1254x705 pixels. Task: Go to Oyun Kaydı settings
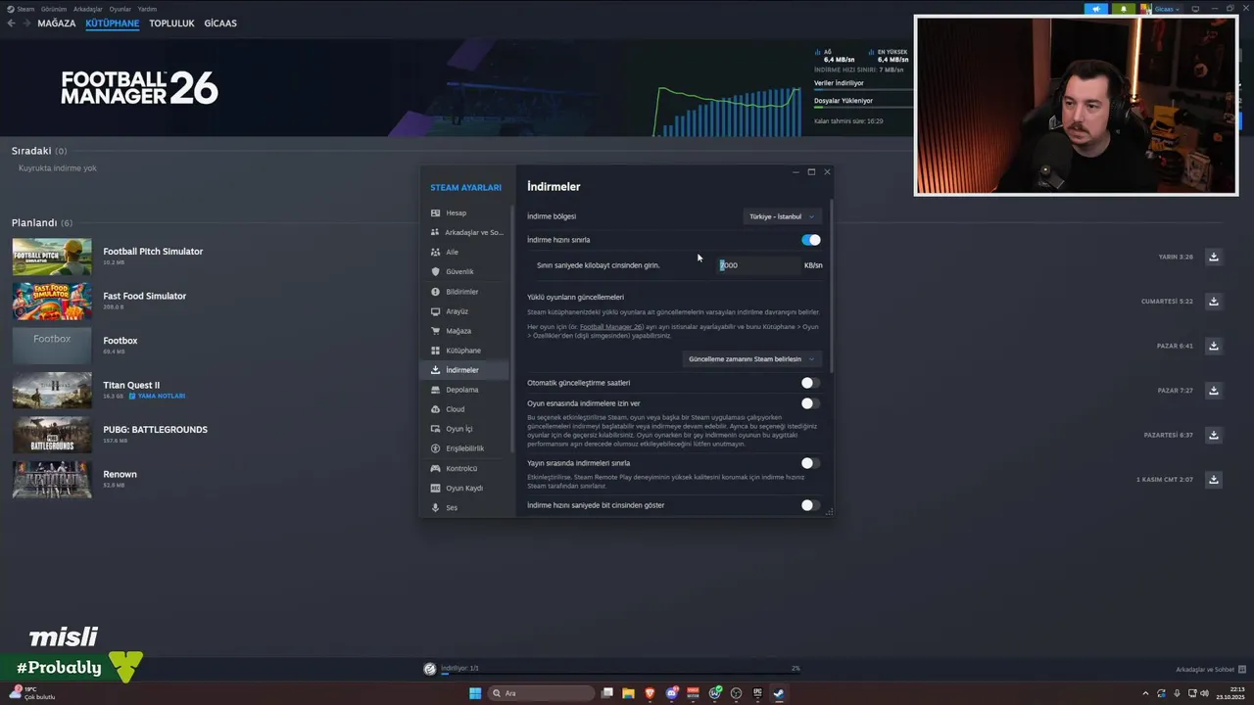(463, 488)
